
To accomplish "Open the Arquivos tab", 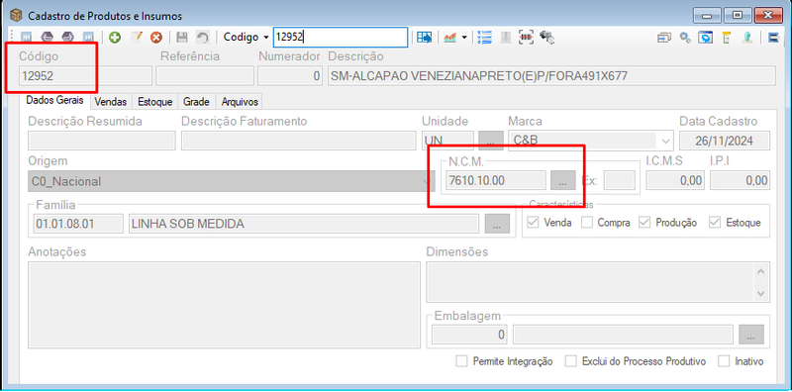I will (240, 102).
